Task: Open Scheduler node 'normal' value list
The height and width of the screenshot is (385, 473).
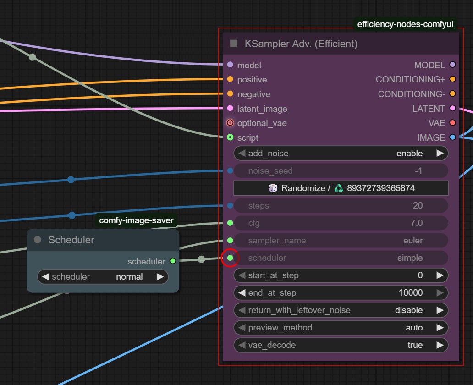Action: (129, 277)
